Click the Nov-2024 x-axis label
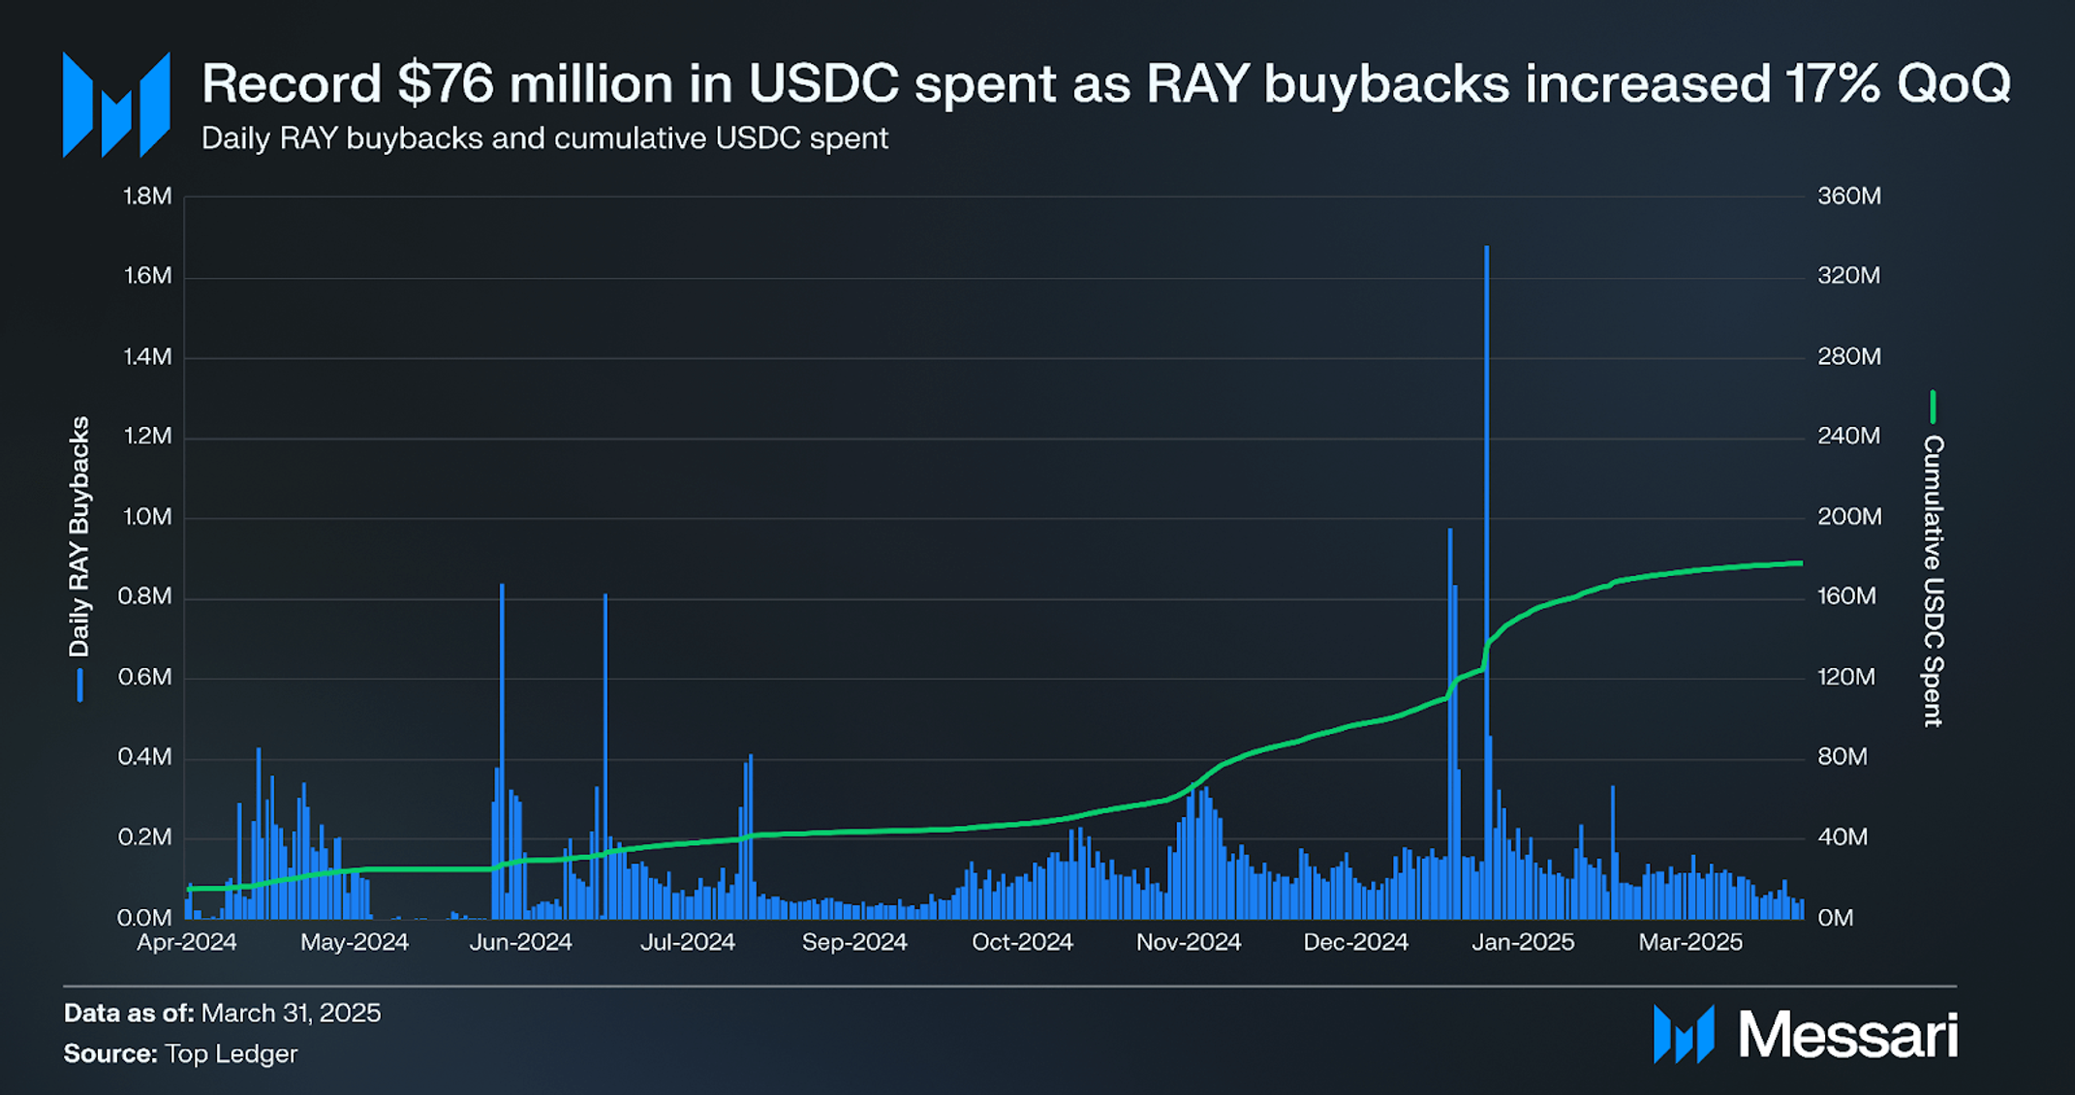This screenshot has width=2075, height=1095. point(1189,942)
